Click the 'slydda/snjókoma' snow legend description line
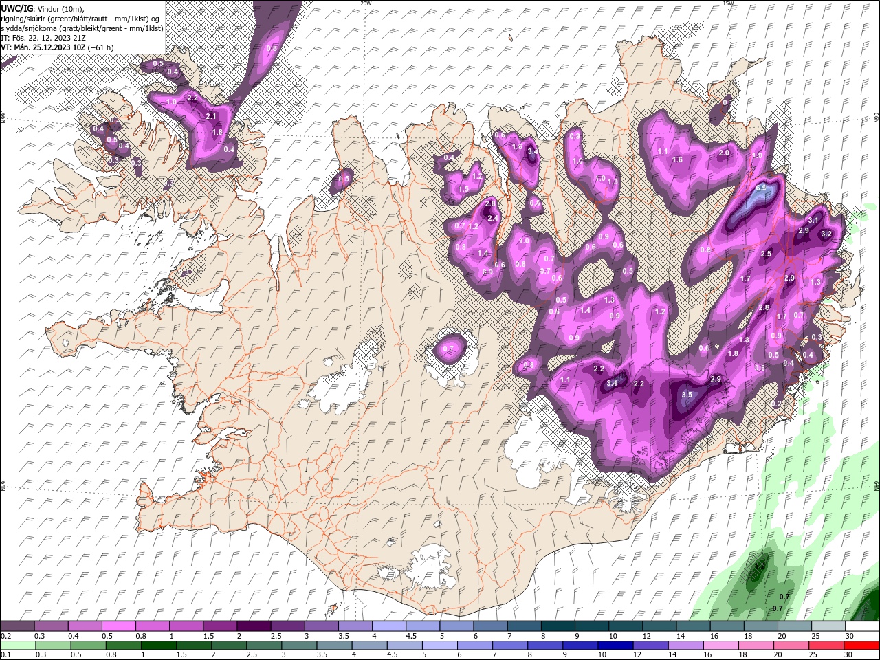 [82, 28]
